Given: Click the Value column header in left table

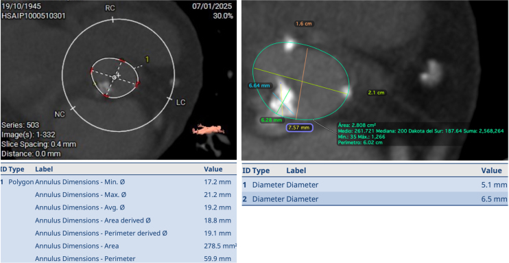Looking at the screenshot, I should [x=213, y=169].
